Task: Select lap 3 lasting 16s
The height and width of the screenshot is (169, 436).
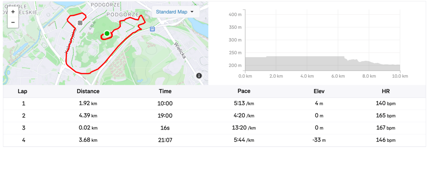Action: pyautogui.click(x=165, y=128)
